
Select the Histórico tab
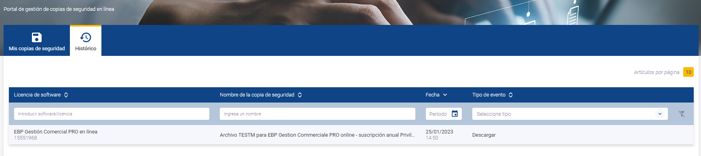tap(86, 41)
